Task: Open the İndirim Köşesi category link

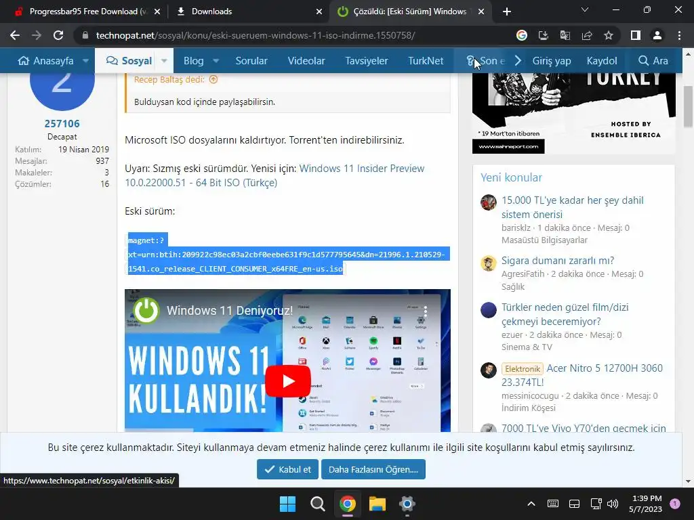Action: tap(528, 408)
